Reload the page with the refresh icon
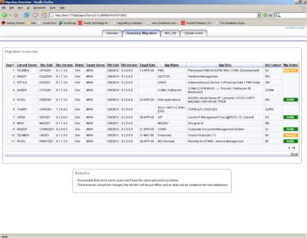 (27, 15)
